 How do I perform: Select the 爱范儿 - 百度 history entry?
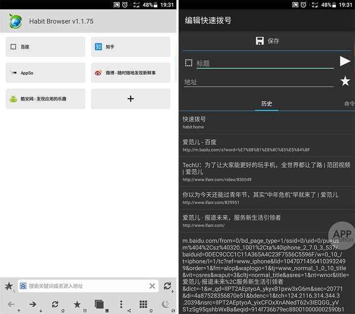pos(267,145)
